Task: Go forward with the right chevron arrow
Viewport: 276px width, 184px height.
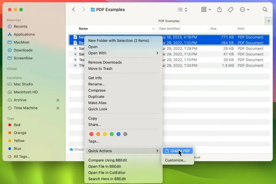Action: [84, 9]
